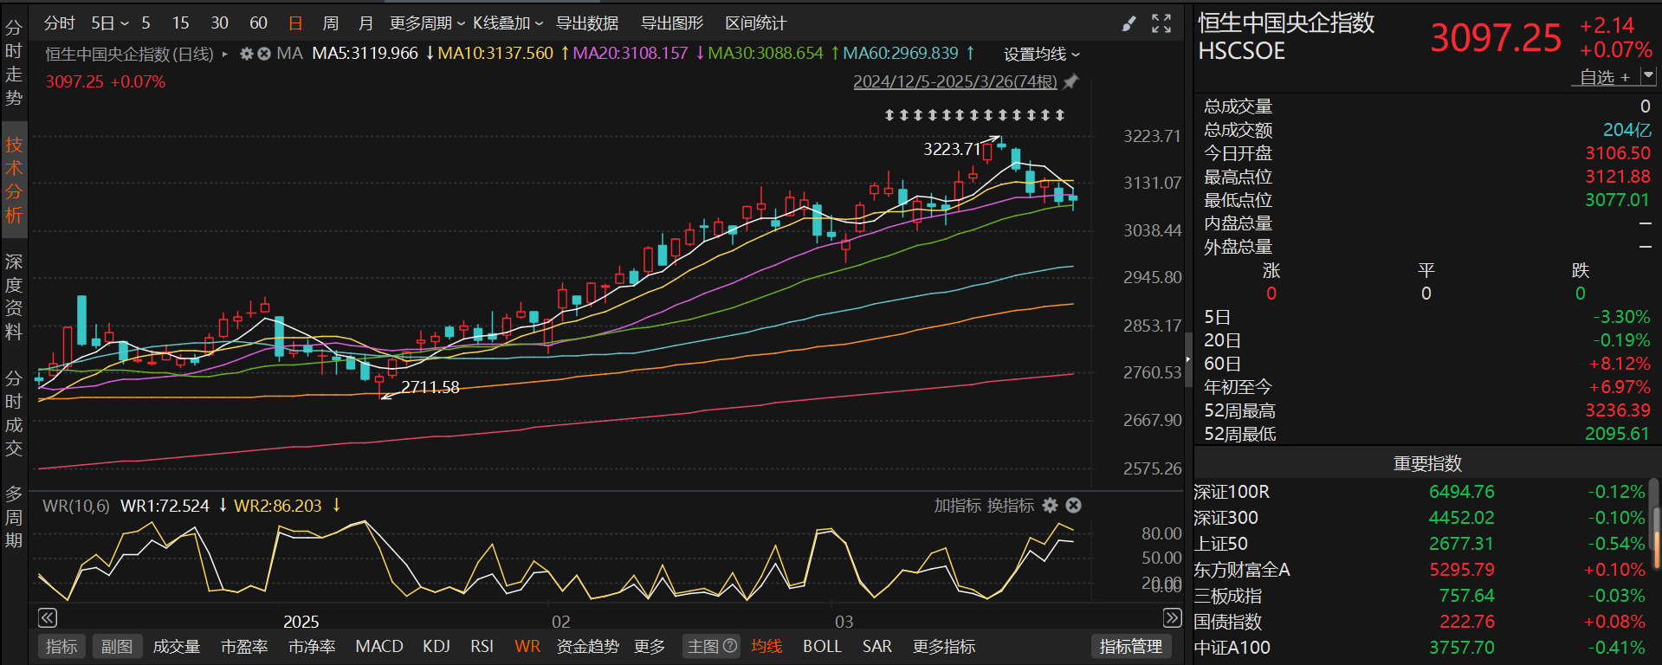Switch sub-chart to 成交量
Viewport: 1662px width, 665px height.
pyautogui.click(x=177, y=646)
